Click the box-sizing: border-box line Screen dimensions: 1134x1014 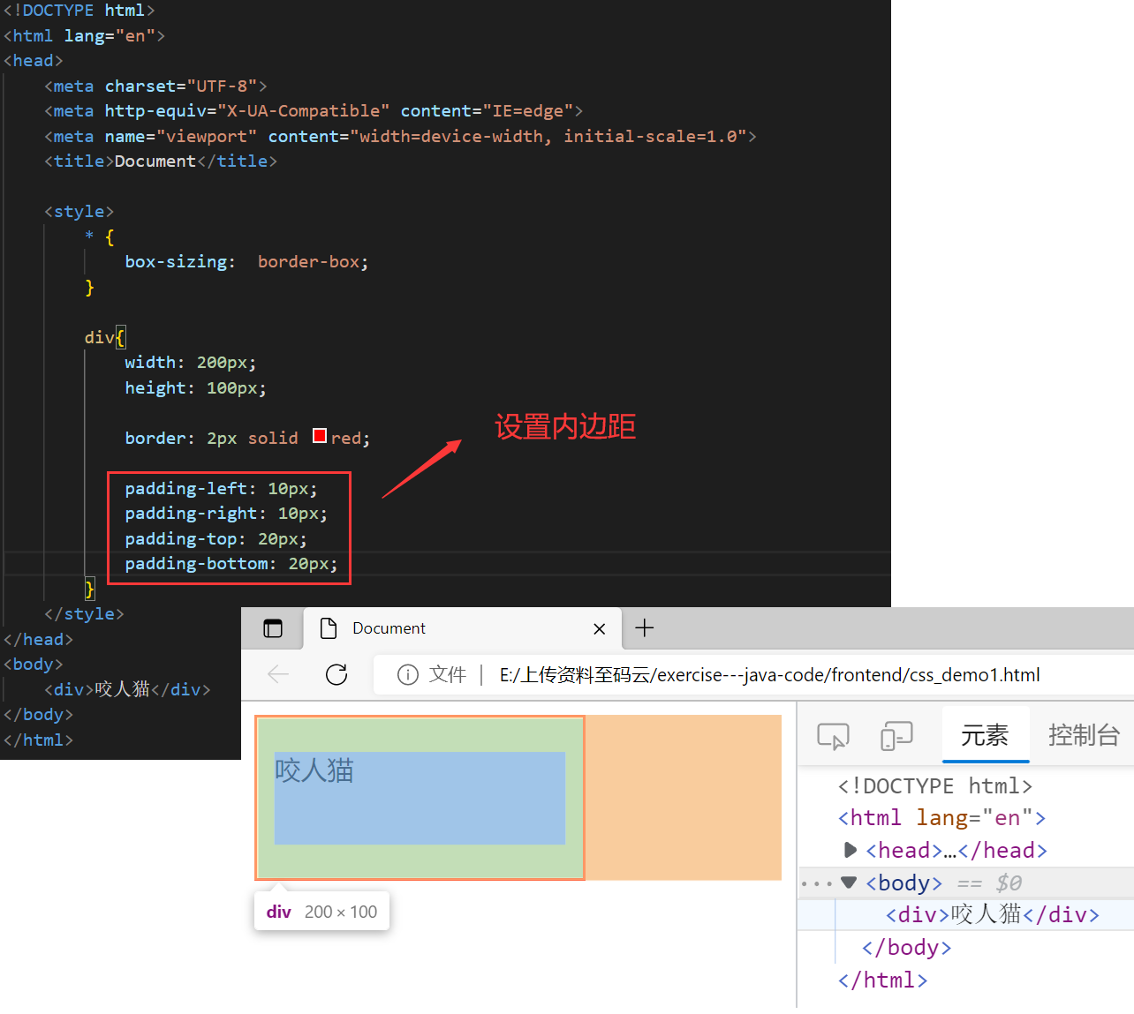[246, 262]
